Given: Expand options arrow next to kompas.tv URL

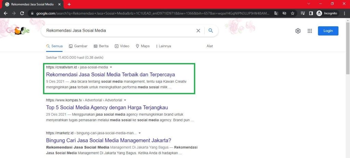Looking at the screenshot, I should click(x=125, y=100).
